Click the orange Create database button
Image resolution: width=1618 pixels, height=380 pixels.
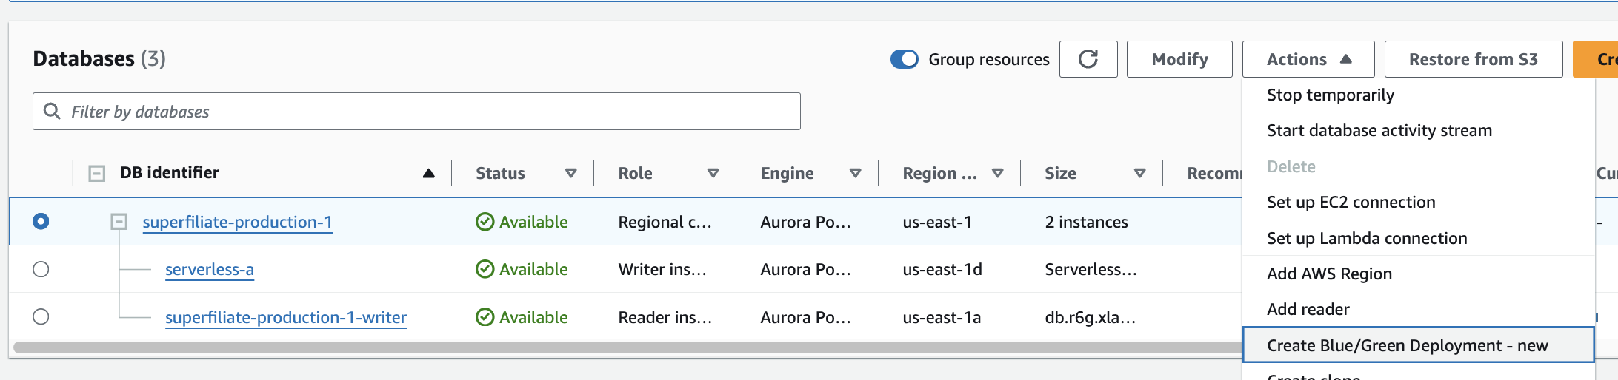(x=1596, y=59)
